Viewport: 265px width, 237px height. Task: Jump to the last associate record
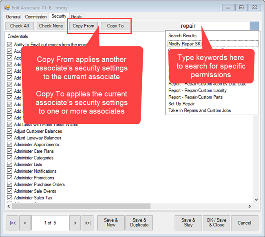click(88, 223)
